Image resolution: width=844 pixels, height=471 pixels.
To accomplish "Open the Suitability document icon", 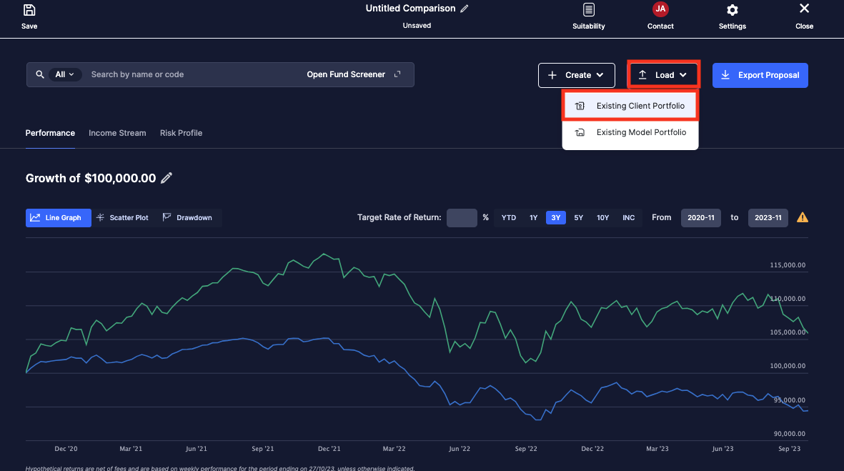I will 588,10.
